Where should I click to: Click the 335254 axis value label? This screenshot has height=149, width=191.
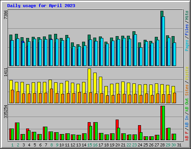(6, 111)
